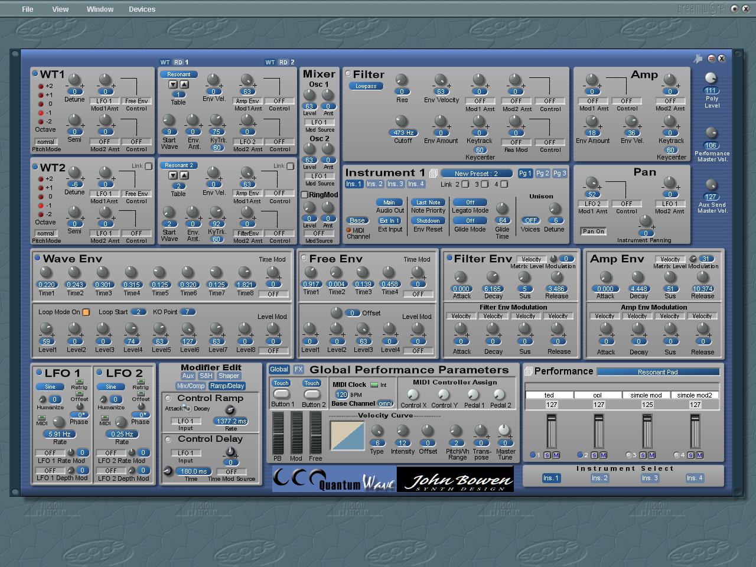The height and width of the screenshot is (567, 756).
Task: Click the Pedal 2 MIDI assign knob
Action: pos(499,394)
